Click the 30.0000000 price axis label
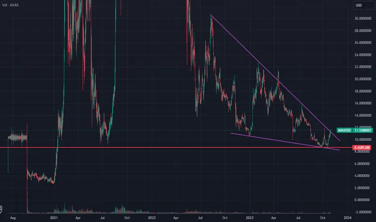The height and width of the screenshot is (222, 376). (363, 19)
